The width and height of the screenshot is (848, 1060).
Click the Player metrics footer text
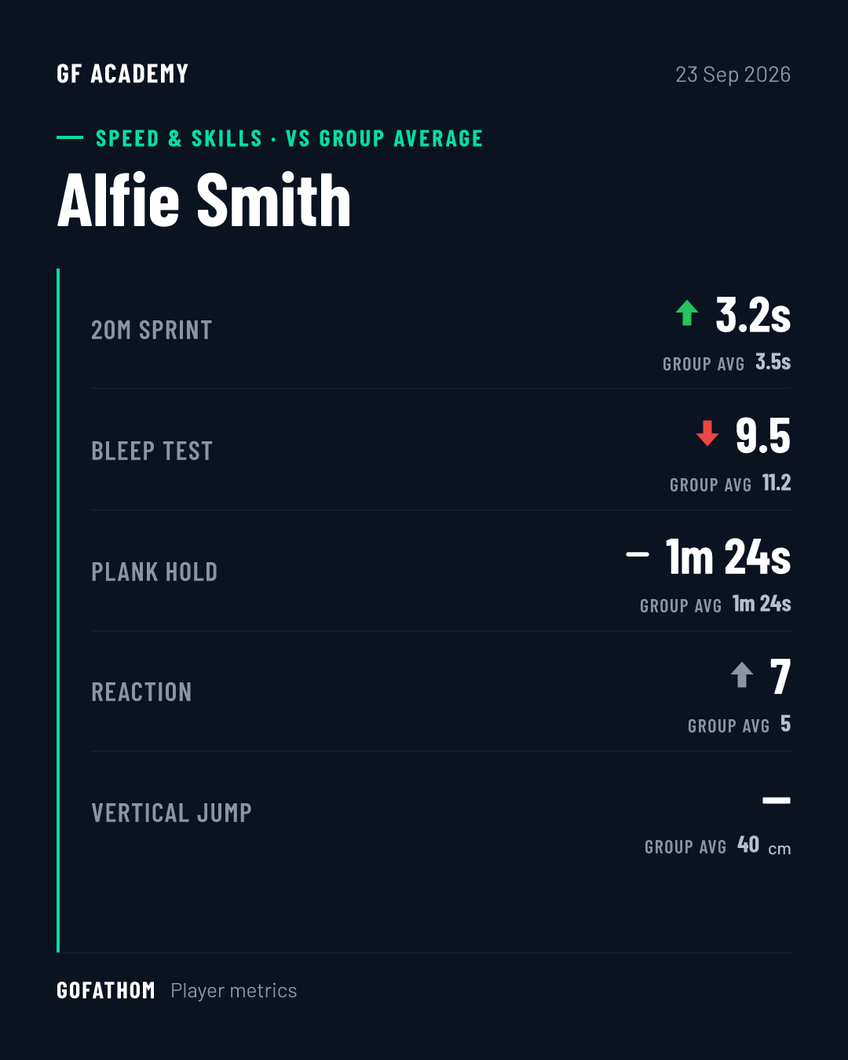click(x=234, y=991)
